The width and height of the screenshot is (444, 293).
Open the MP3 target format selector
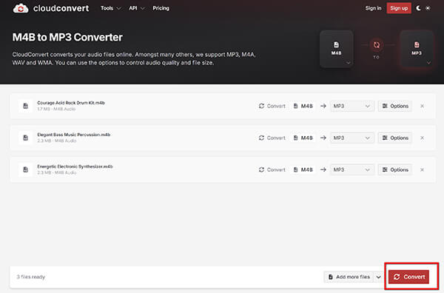click(417, 49)
